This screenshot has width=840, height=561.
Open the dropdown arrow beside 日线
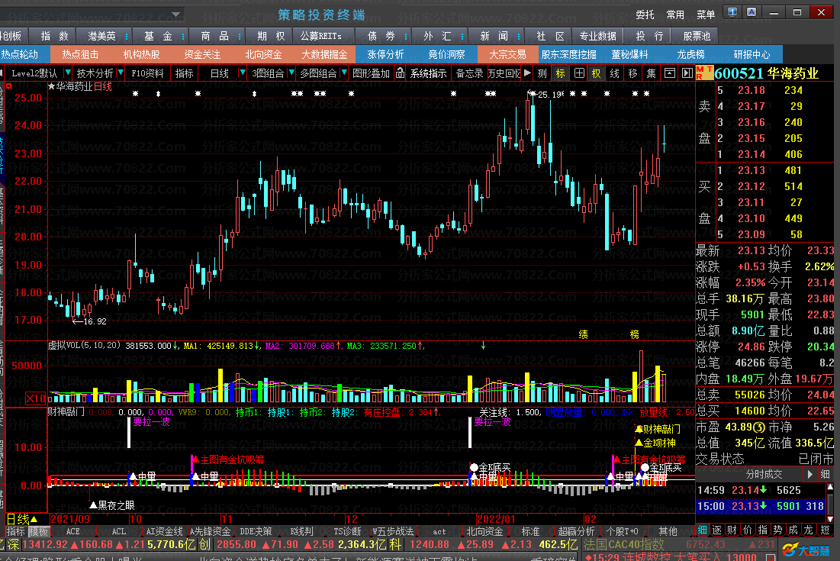(x=243, y=73)
